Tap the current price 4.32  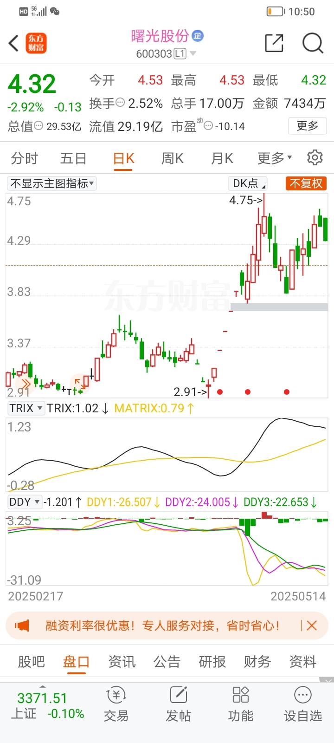(x=32, y=84)
